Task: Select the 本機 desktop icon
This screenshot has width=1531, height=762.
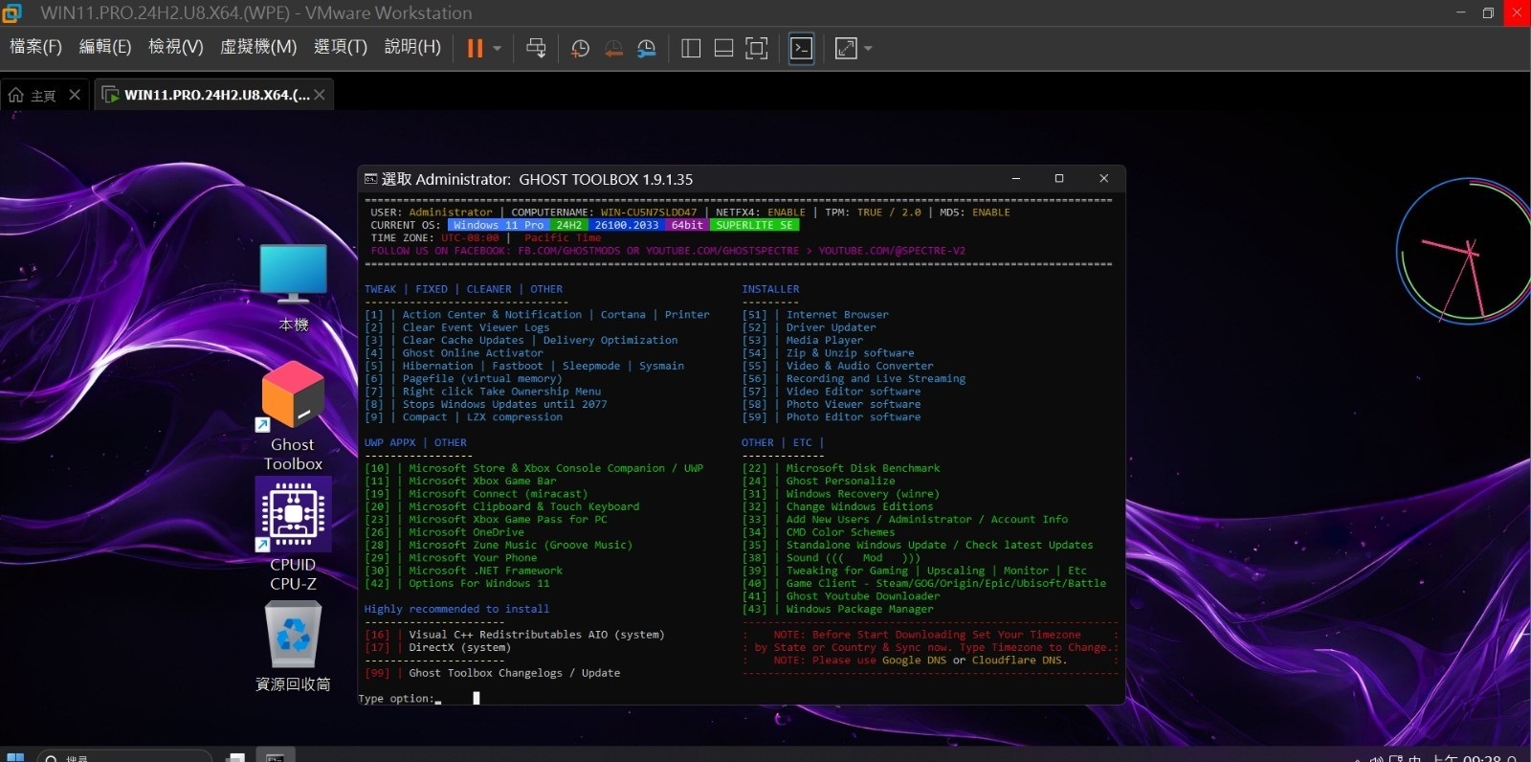Action: click(x=293, y=287)
